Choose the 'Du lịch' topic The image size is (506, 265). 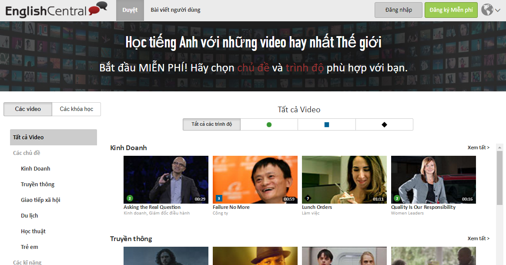[29, 216]
